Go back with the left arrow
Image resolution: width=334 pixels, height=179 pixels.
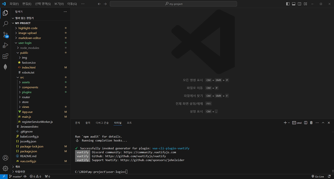click(x=99, y=4)
